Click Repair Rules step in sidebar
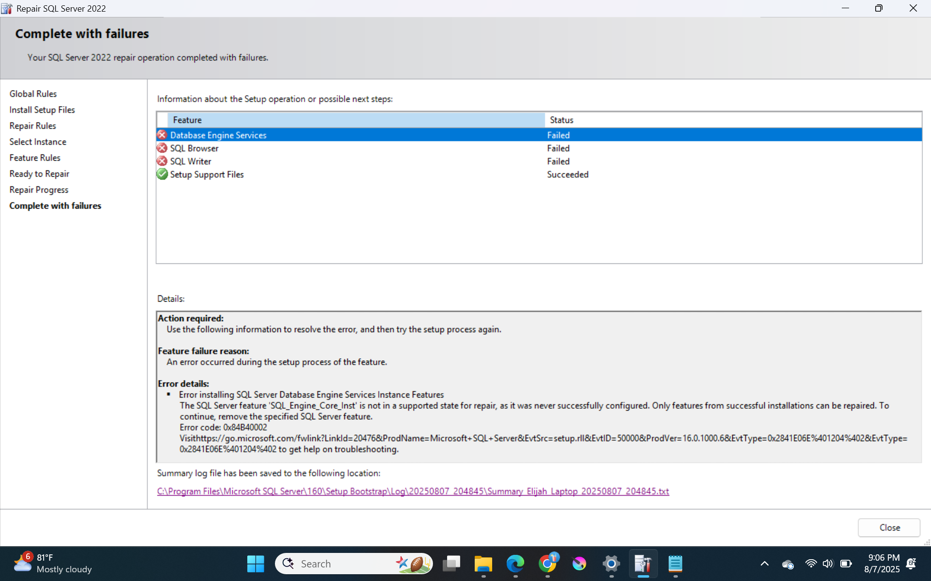This screenshot has height=581, width=931. click(32, 126)
